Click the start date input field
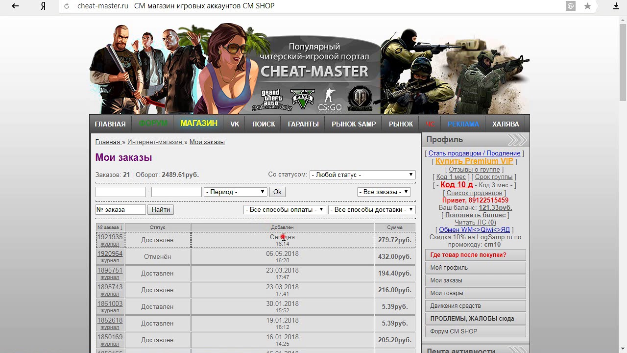The width and height of the screenshot is (627, 353). (x=121, y=192)
